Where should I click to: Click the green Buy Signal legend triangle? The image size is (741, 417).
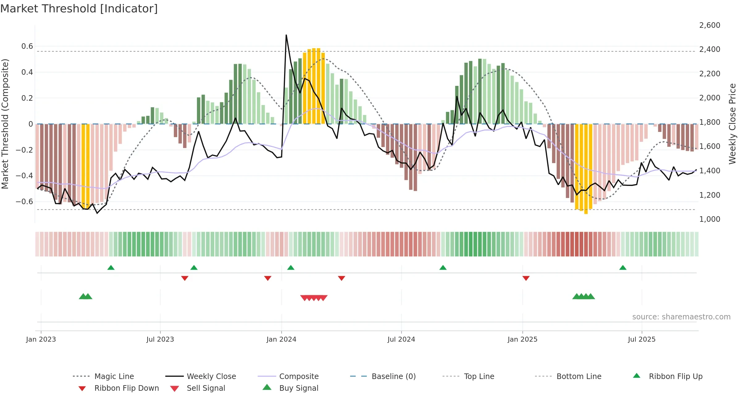[267, 387]
